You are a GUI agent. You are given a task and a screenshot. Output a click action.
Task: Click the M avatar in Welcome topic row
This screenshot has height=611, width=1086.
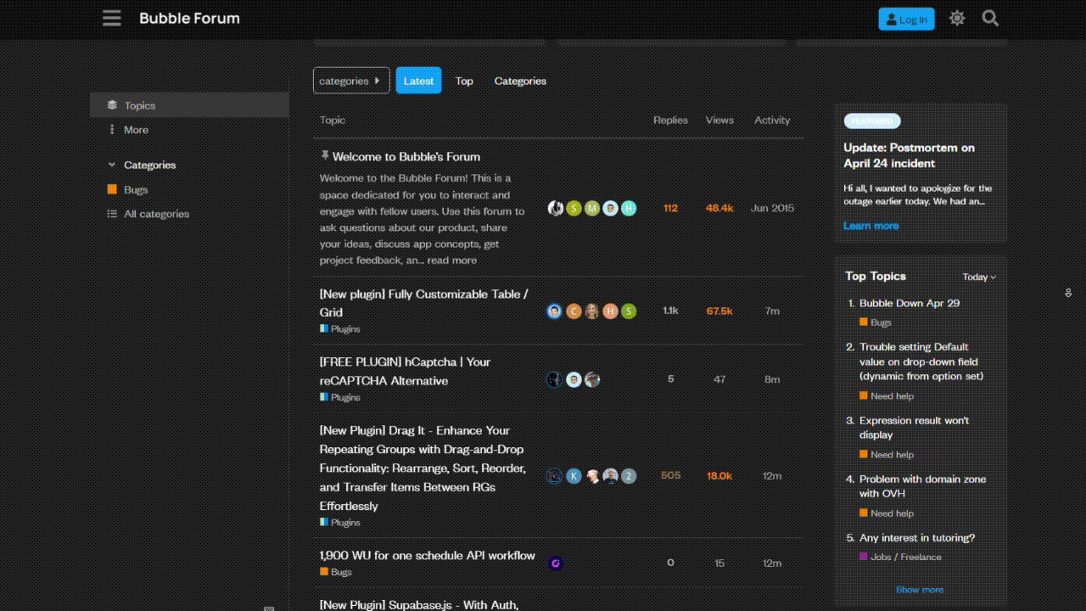pos(592,208)
